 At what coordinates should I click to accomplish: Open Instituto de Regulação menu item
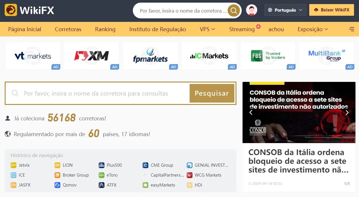click(x=158, y=29)
